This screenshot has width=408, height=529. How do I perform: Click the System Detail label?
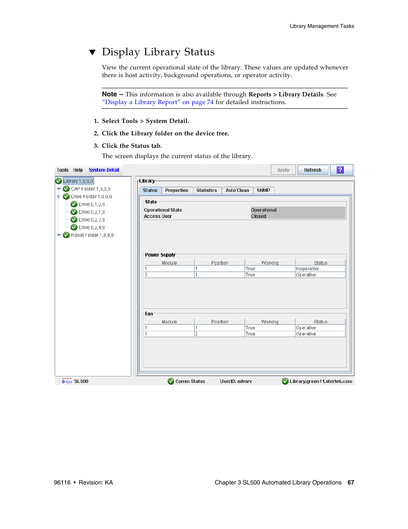pyautogui.click(x=104, y=170)
